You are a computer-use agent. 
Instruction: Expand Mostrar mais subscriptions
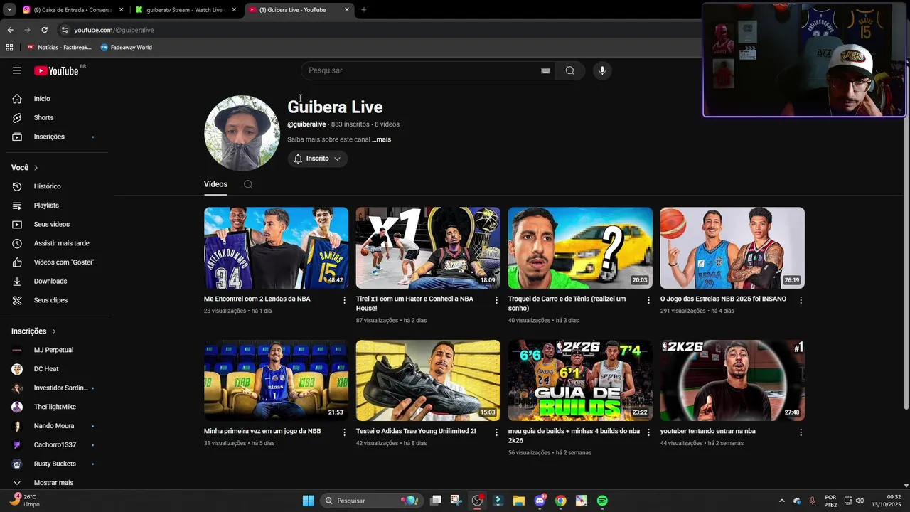click(x=54, y=483)
